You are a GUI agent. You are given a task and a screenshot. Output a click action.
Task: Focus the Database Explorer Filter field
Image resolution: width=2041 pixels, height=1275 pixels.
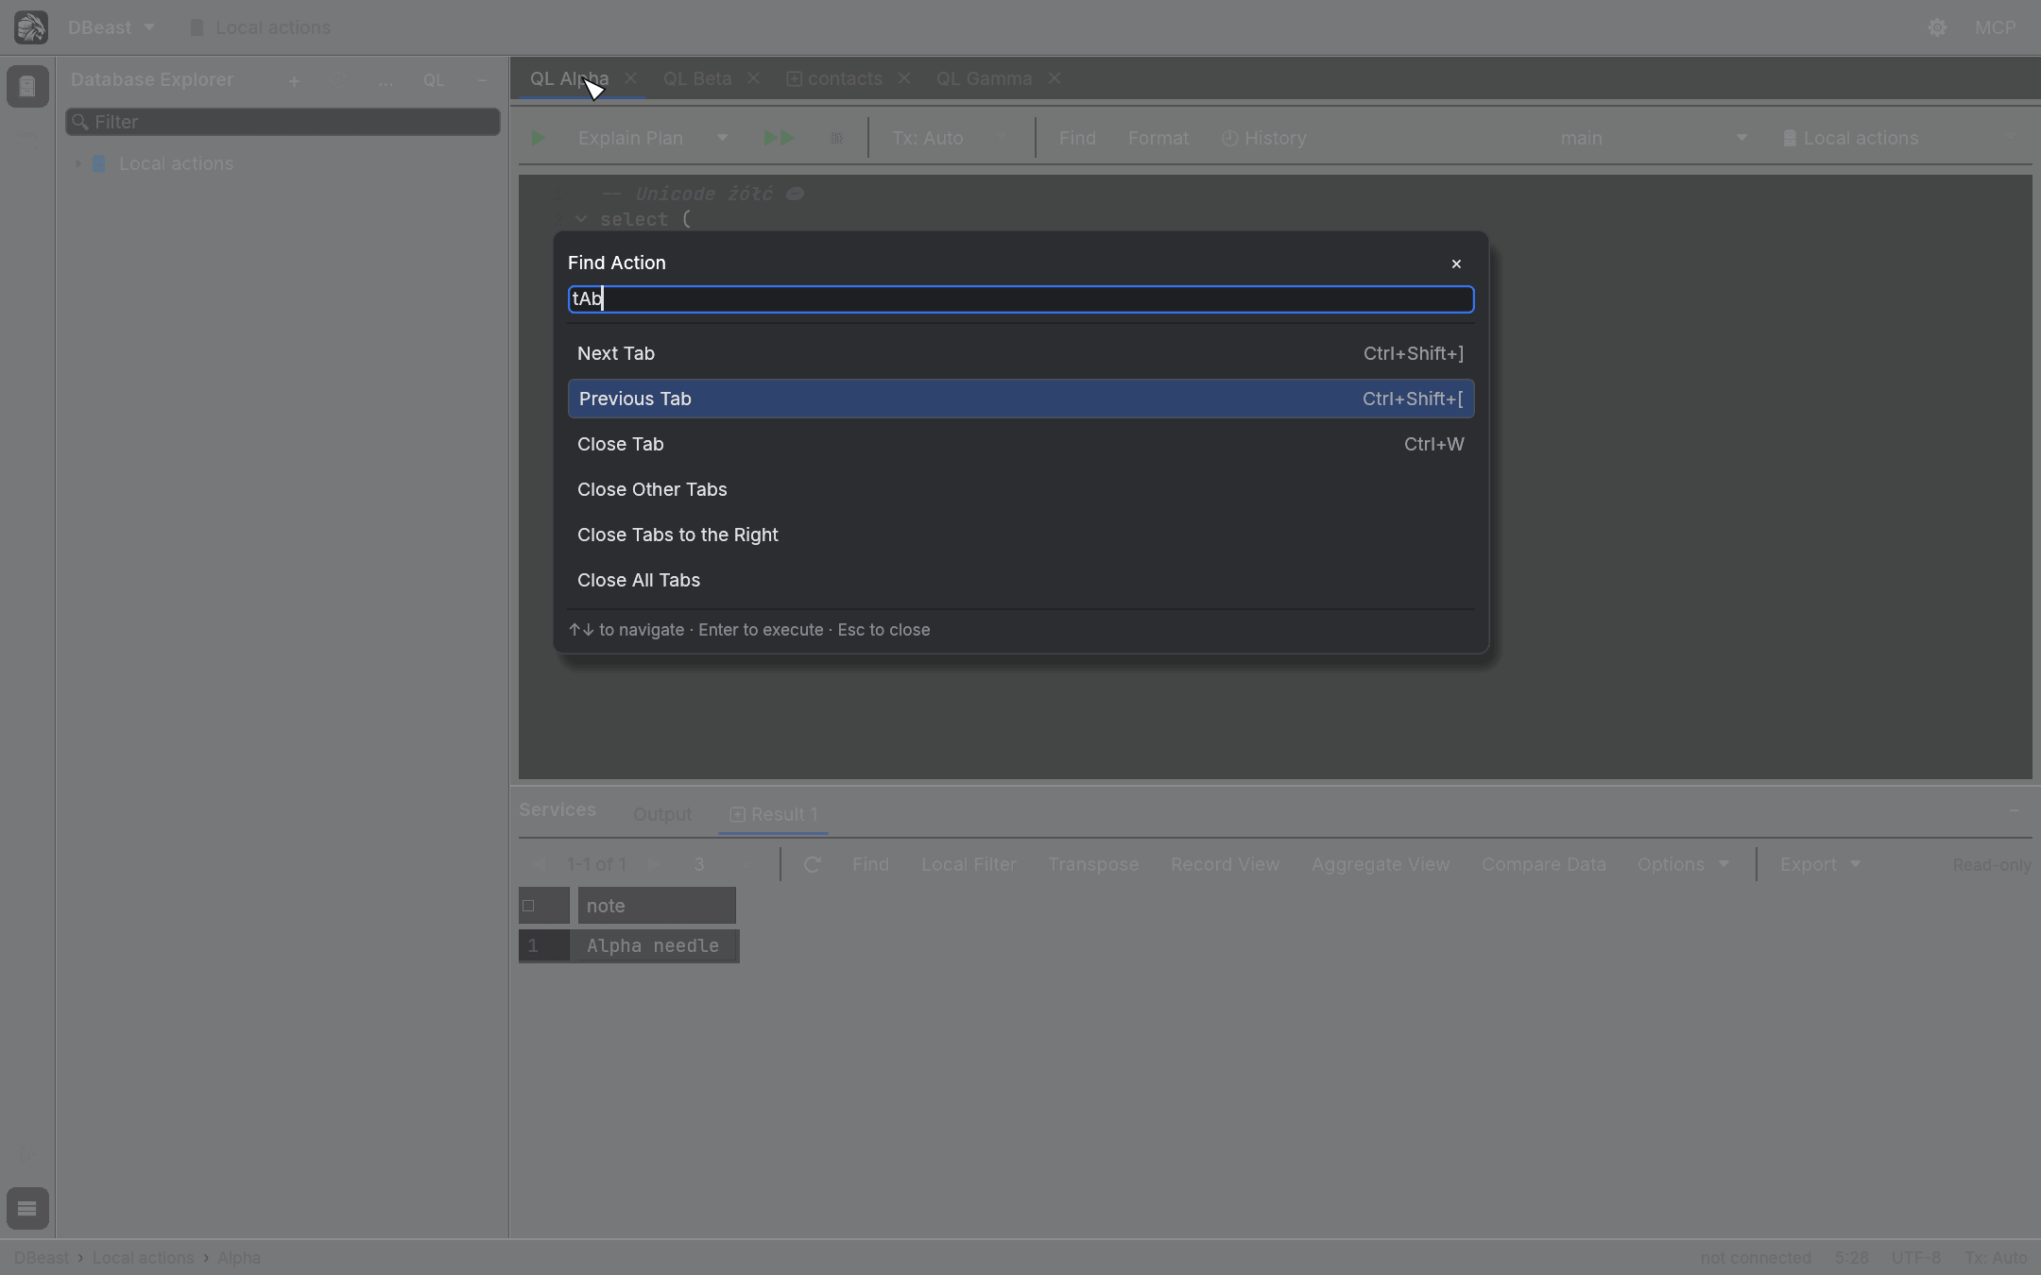coord(283,122)
